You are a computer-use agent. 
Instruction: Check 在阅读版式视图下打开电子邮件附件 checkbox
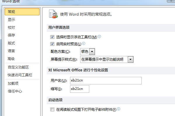(x=52, y=109)
